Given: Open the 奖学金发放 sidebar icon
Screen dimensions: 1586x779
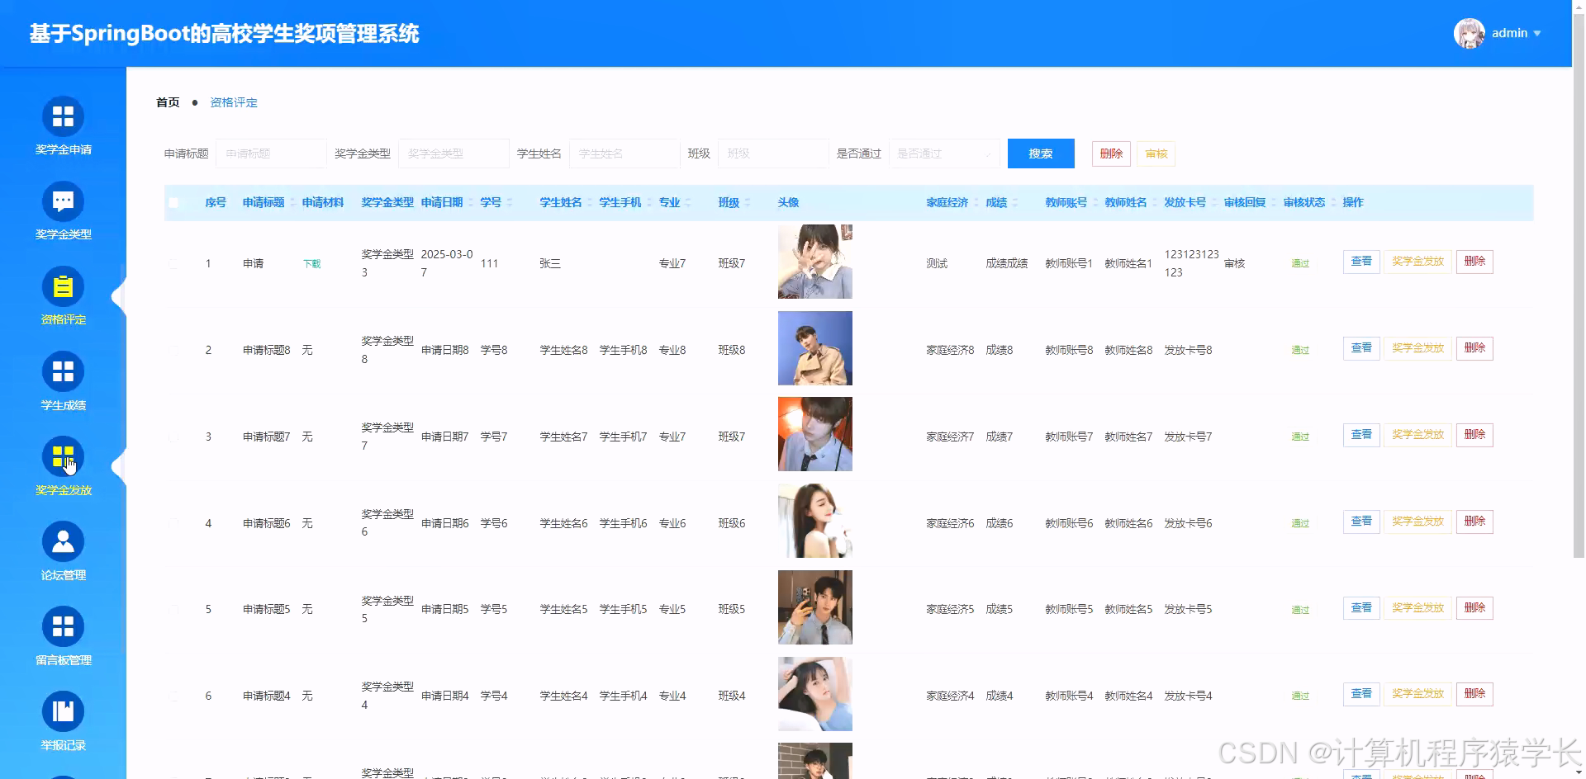Looking at the screenshot, I should (63, 456).
